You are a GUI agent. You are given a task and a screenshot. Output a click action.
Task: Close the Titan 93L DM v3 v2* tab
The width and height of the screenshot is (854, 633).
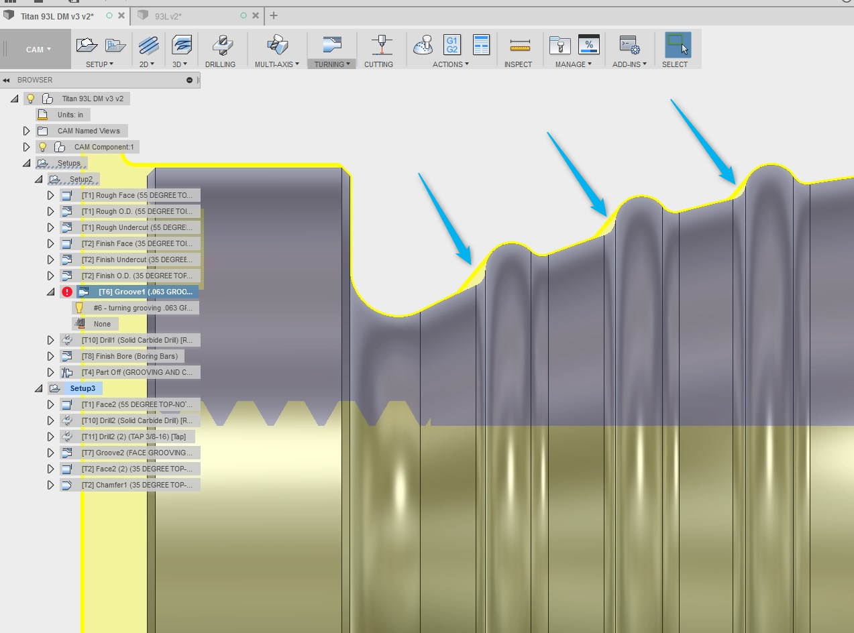click(121, 15)
